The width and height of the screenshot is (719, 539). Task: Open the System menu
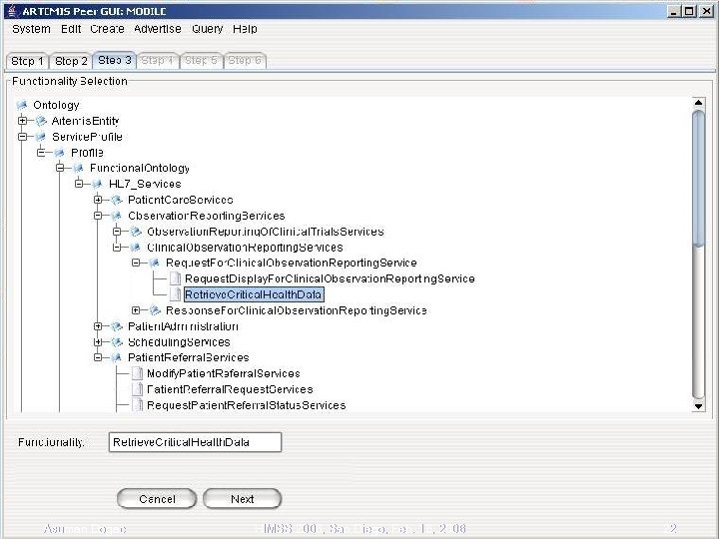31,29
